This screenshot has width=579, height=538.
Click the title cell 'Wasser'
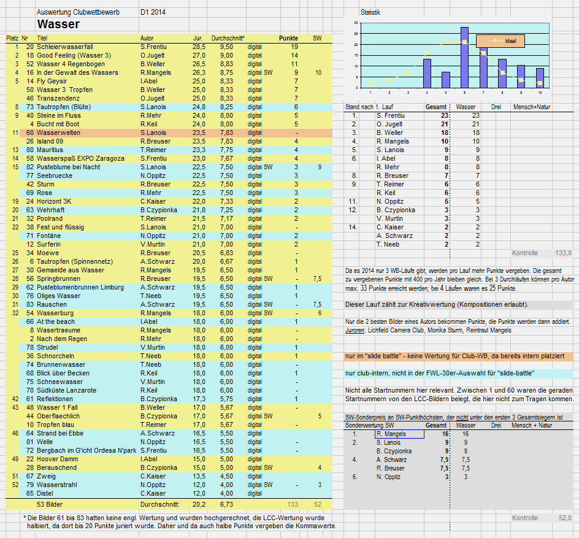pos(58,24)
